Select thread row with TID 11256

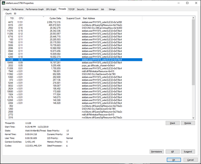point(74,34)
